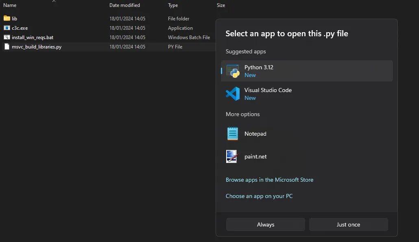Viewport: 419px width, 242px height.
Task: Sort by the Size column header
Action: click(x=221, y=5)
